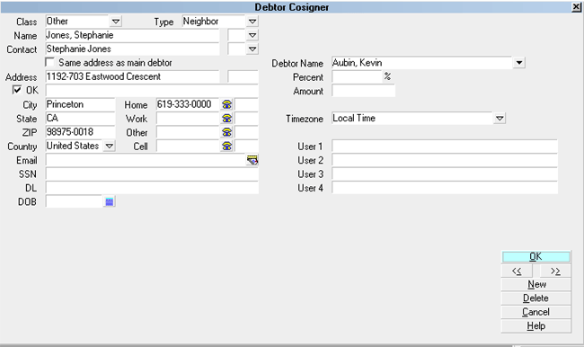The width and height of the screenshot is (584, 347).
Task: Click the City field Princeton
Action: click(80, 104)
